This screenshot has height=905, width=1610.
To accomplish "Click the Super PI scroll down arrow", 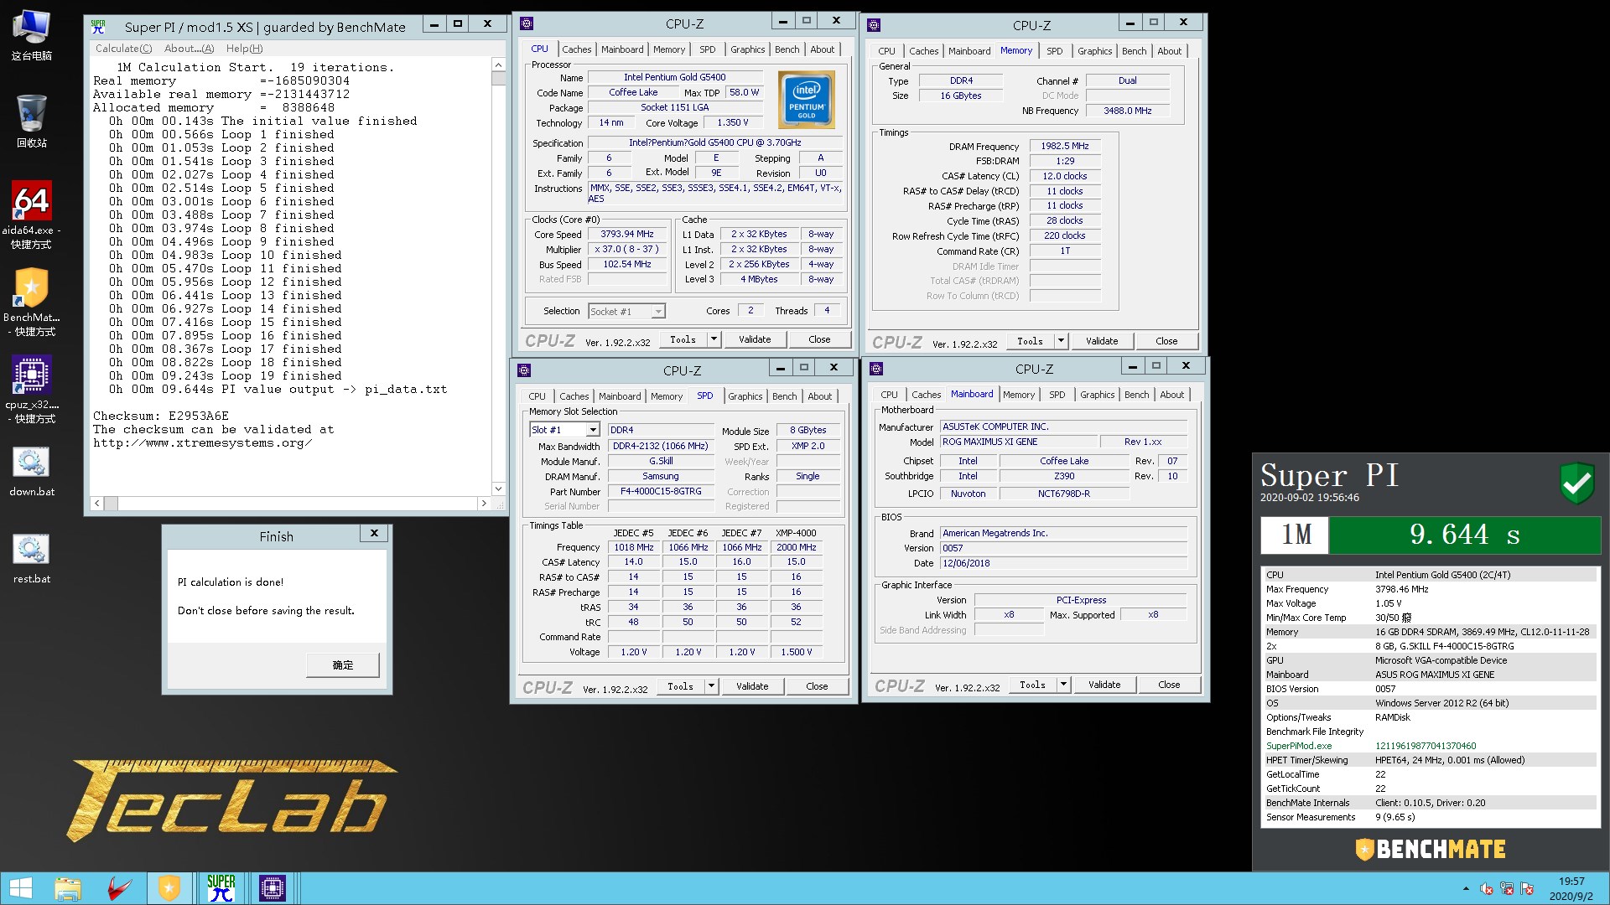I will click(x=498, y=489).
